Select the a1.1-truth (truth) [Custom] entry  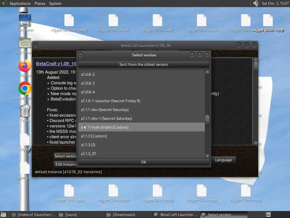[141, 127]
